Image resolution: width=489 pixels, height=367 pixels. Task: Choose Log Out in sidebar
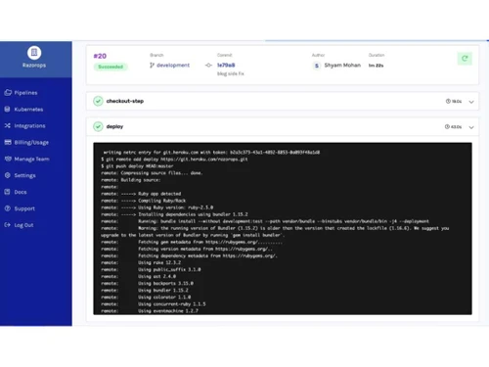23,225
